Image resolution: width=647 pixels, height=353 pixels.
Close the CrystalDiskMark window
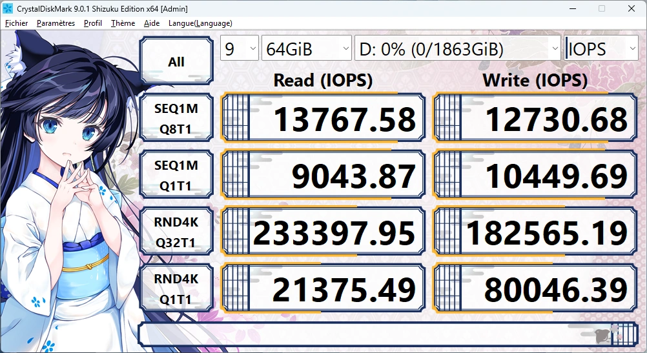coord(632,8)
